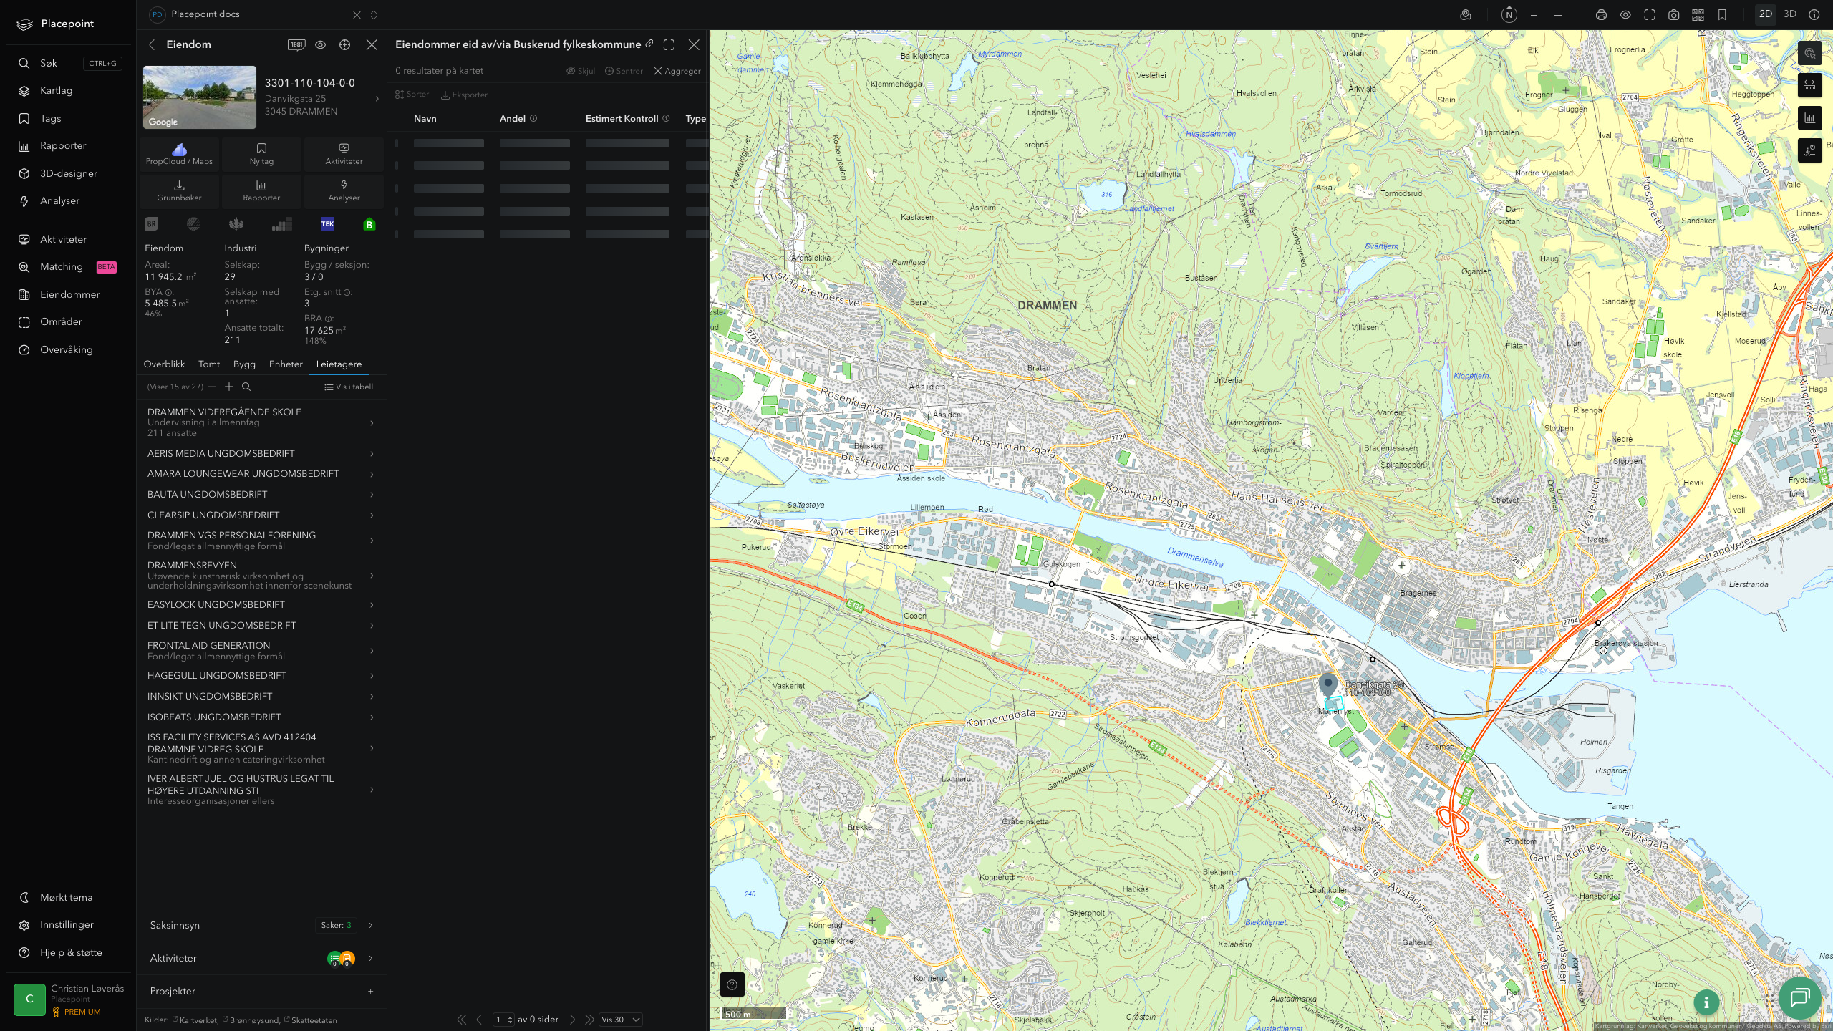
Task: Open the map info icon in top bar
Action: click(x=1814, y=15)
